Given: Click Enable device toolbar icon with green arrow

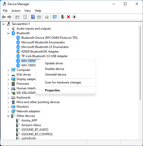Looking at the screenshot, I should click(x=63, y=17).
